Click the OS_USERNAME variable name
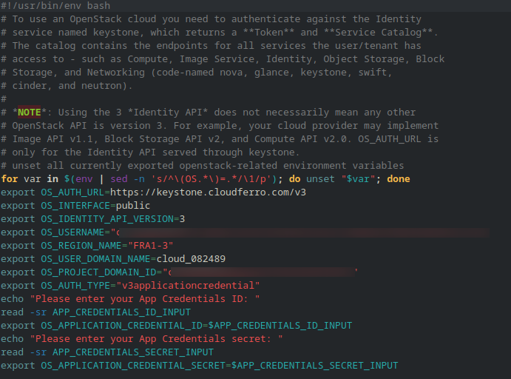The height and width of the screenshot is (379, 511). click(72, 232)
